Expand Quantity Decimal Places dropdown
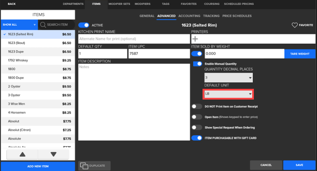Image resolution: width=317 pixels, height=171 pixels. [x=229, y=78]
